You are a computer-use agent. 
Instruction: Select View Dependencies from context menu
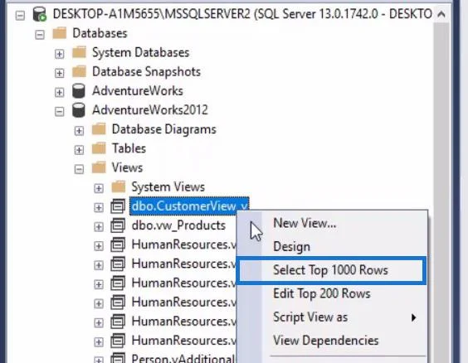[x=325, y=341]
